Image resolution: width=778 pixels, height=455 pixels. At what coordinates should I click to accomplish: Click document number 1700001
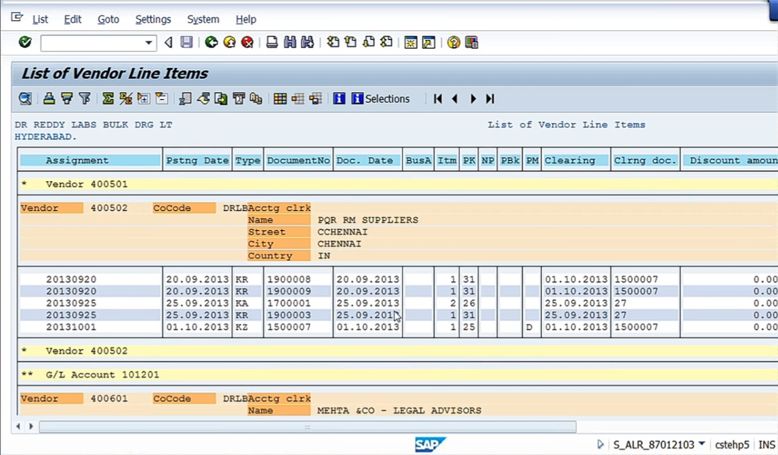pos(289,303)
